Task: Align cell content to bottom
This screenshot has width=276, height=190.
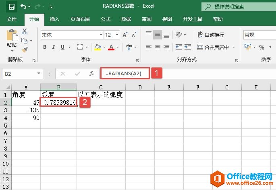Action: pyautogui.click(x=166, y=36)
